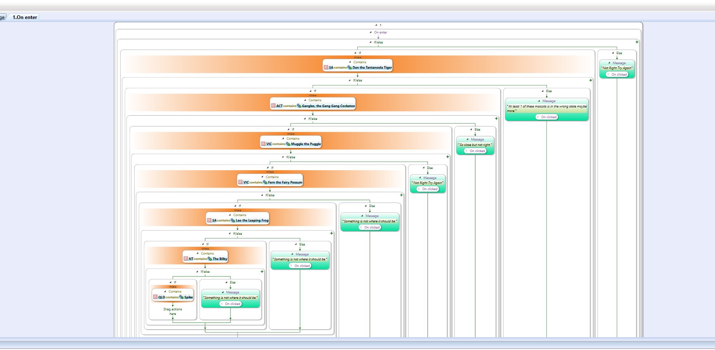Viewport: 715px width, 350px height.
Task: Click On clicked under topmost Not Right Try Again
Action: click(x=617, y=75)
